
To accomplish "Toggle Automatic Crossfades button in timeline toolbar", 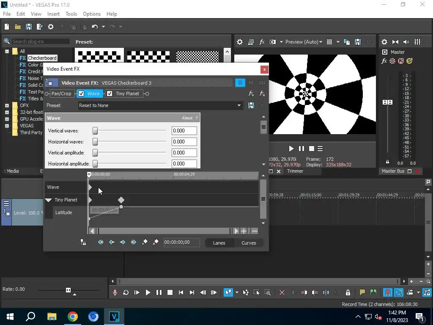I will click(398, 292).
